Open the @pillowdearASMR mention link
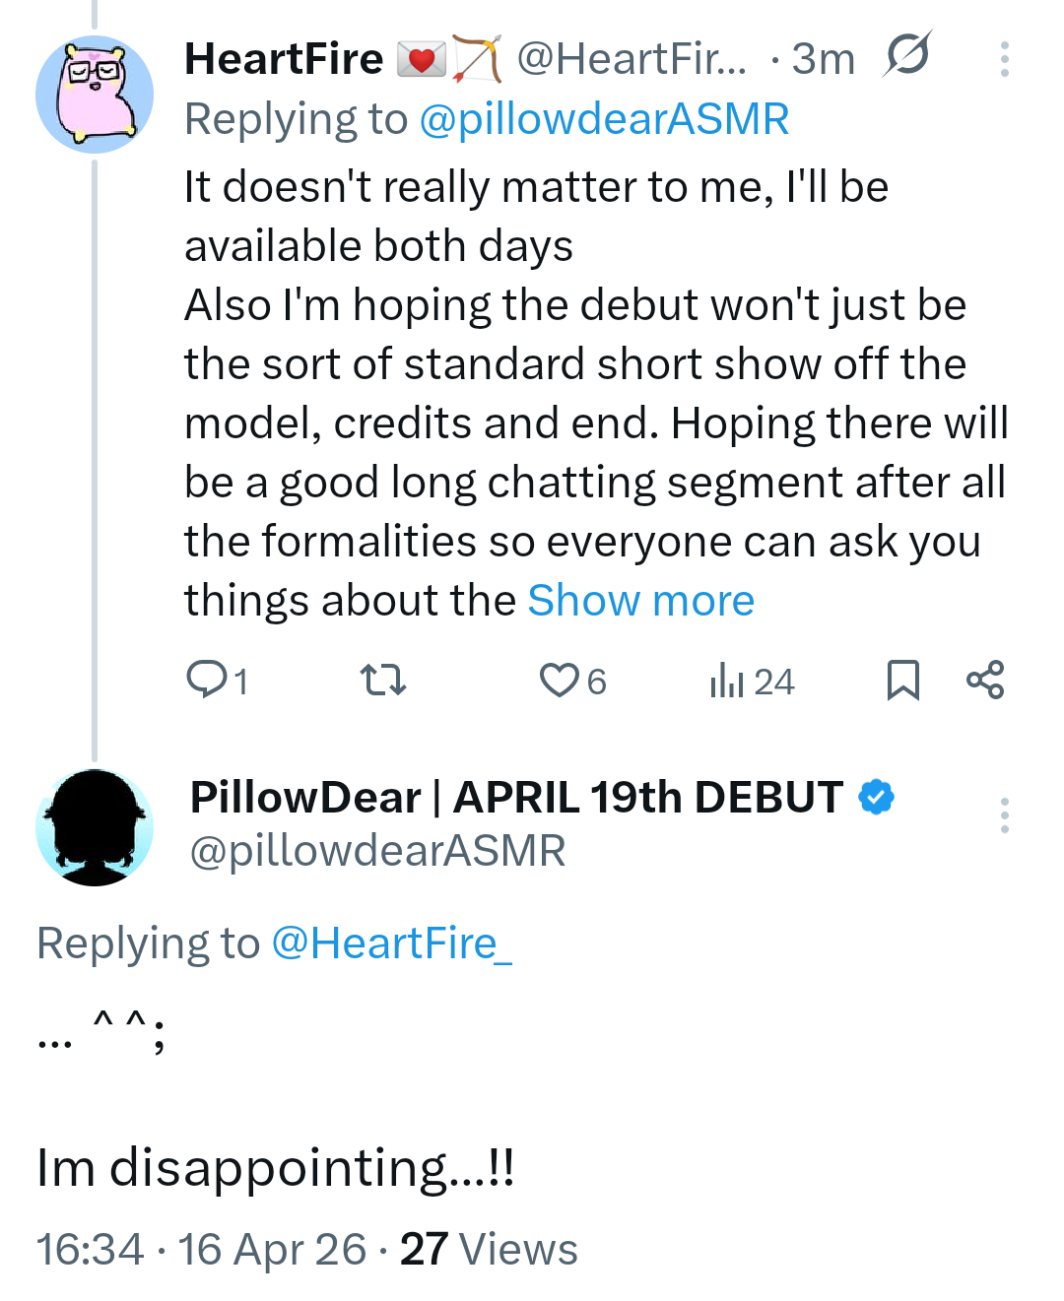This screenshot has width=1064, height=1301. [604, 119]
